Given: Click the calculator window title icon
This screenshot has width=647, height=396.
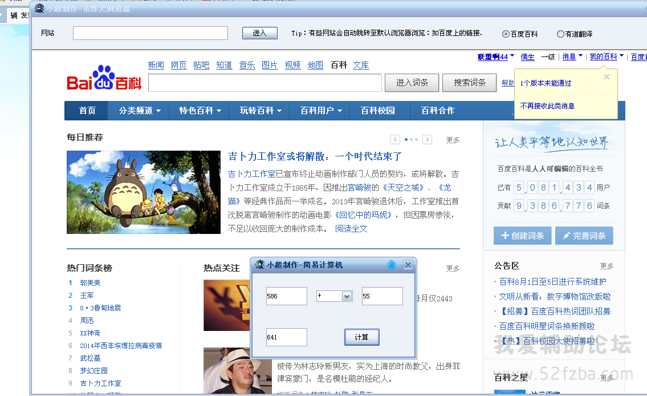Looking at the screenshot, I should tap(260, 264).
